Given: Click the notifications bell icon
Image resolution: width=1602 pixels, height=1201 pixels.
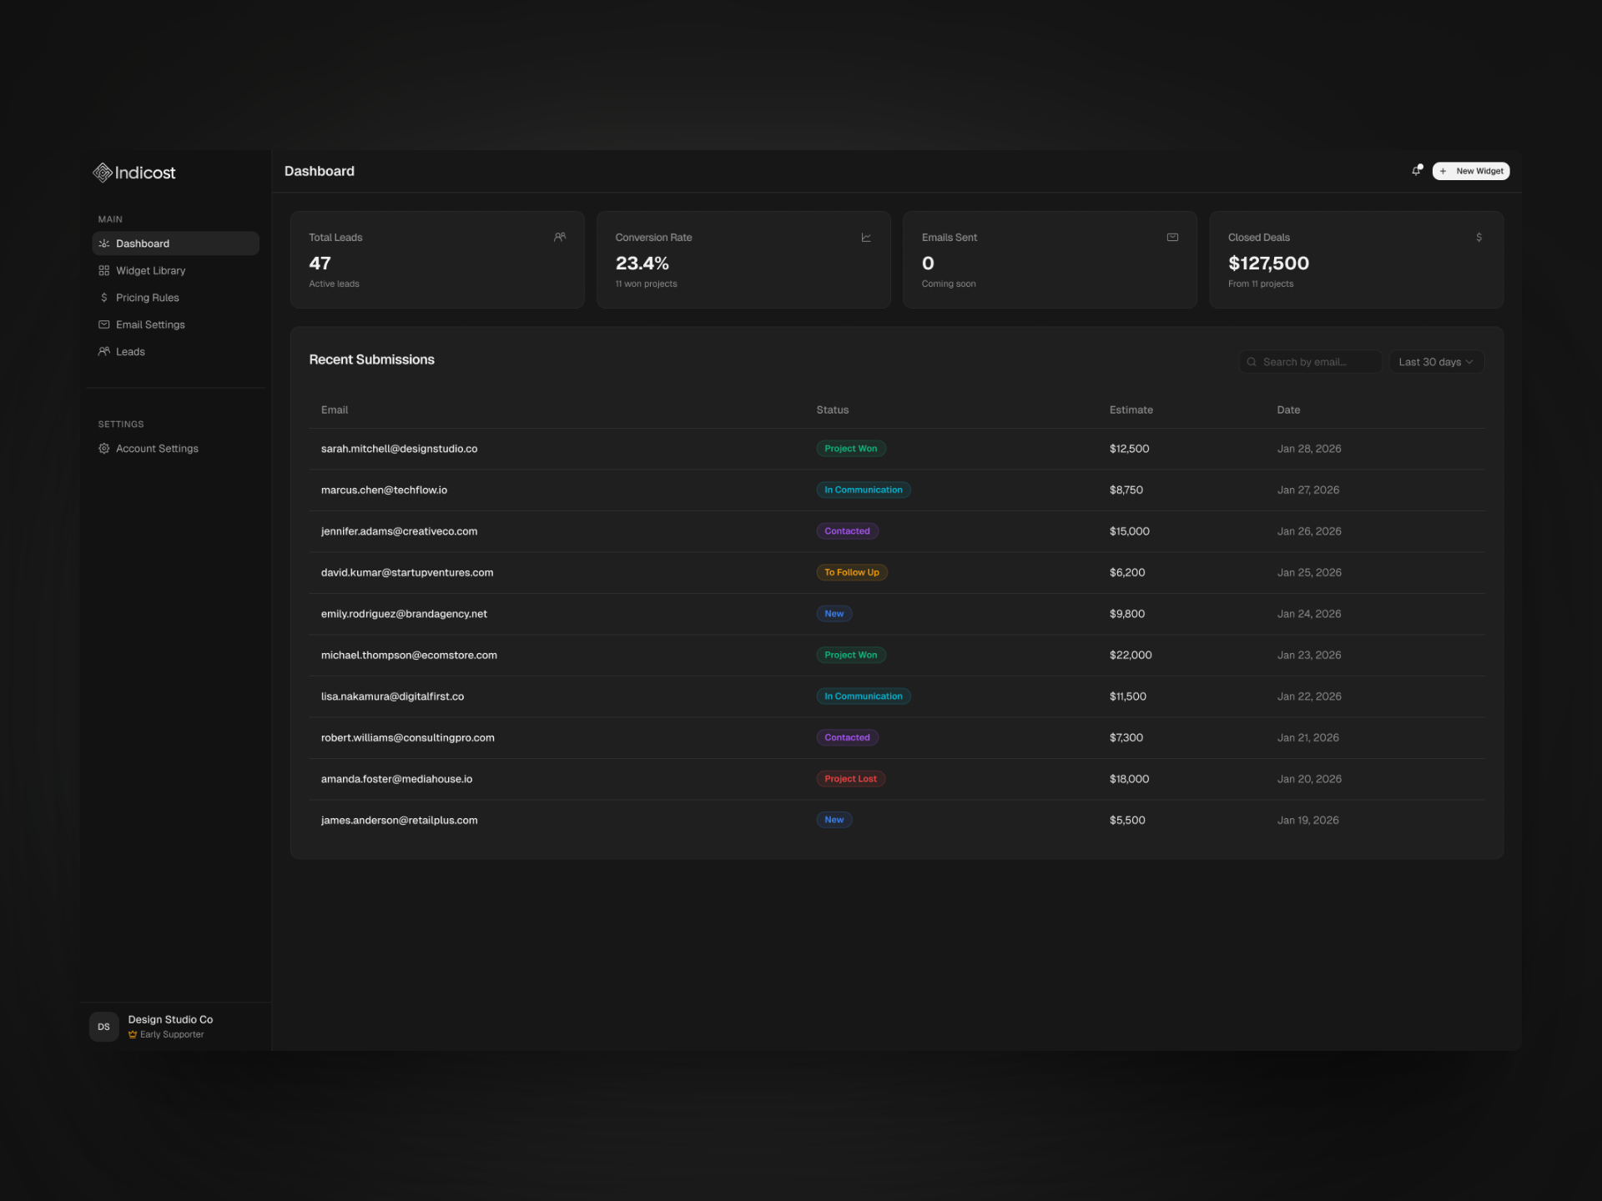Looking at the screenshot, I should click(x=1417, y=170).
